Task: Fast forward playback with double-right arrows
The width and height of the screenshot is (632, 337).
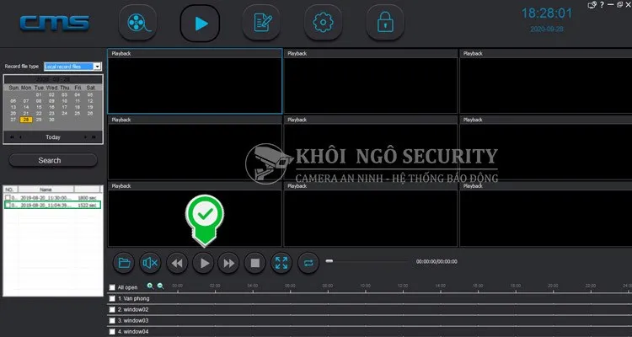Action: pos(228,263)
